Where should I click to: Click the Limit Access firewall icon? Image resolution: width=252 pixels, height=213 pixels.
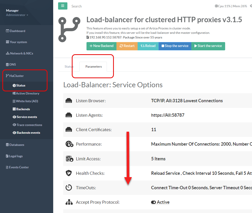click(x=69, y=159)
